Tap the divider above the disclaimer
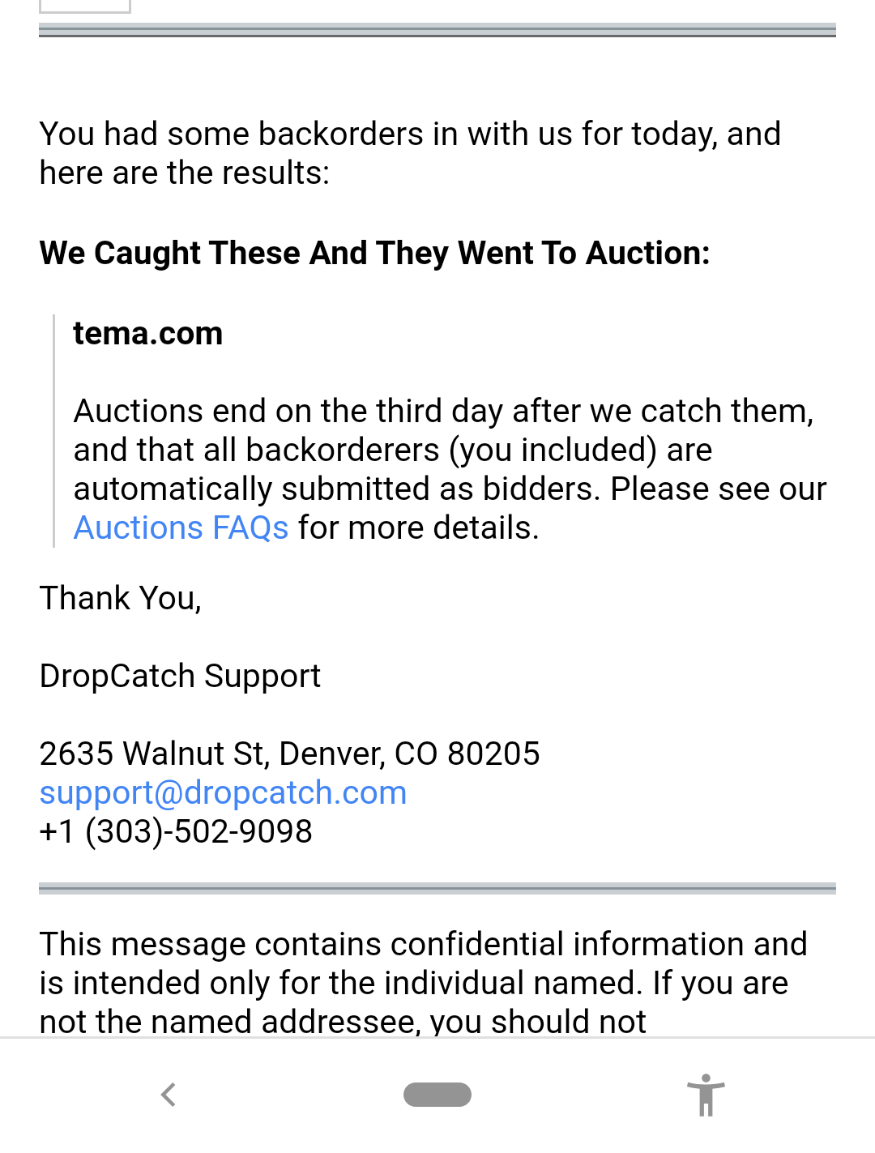The height and width of the screenshot is (1153, 875). [x=437, y=889]
